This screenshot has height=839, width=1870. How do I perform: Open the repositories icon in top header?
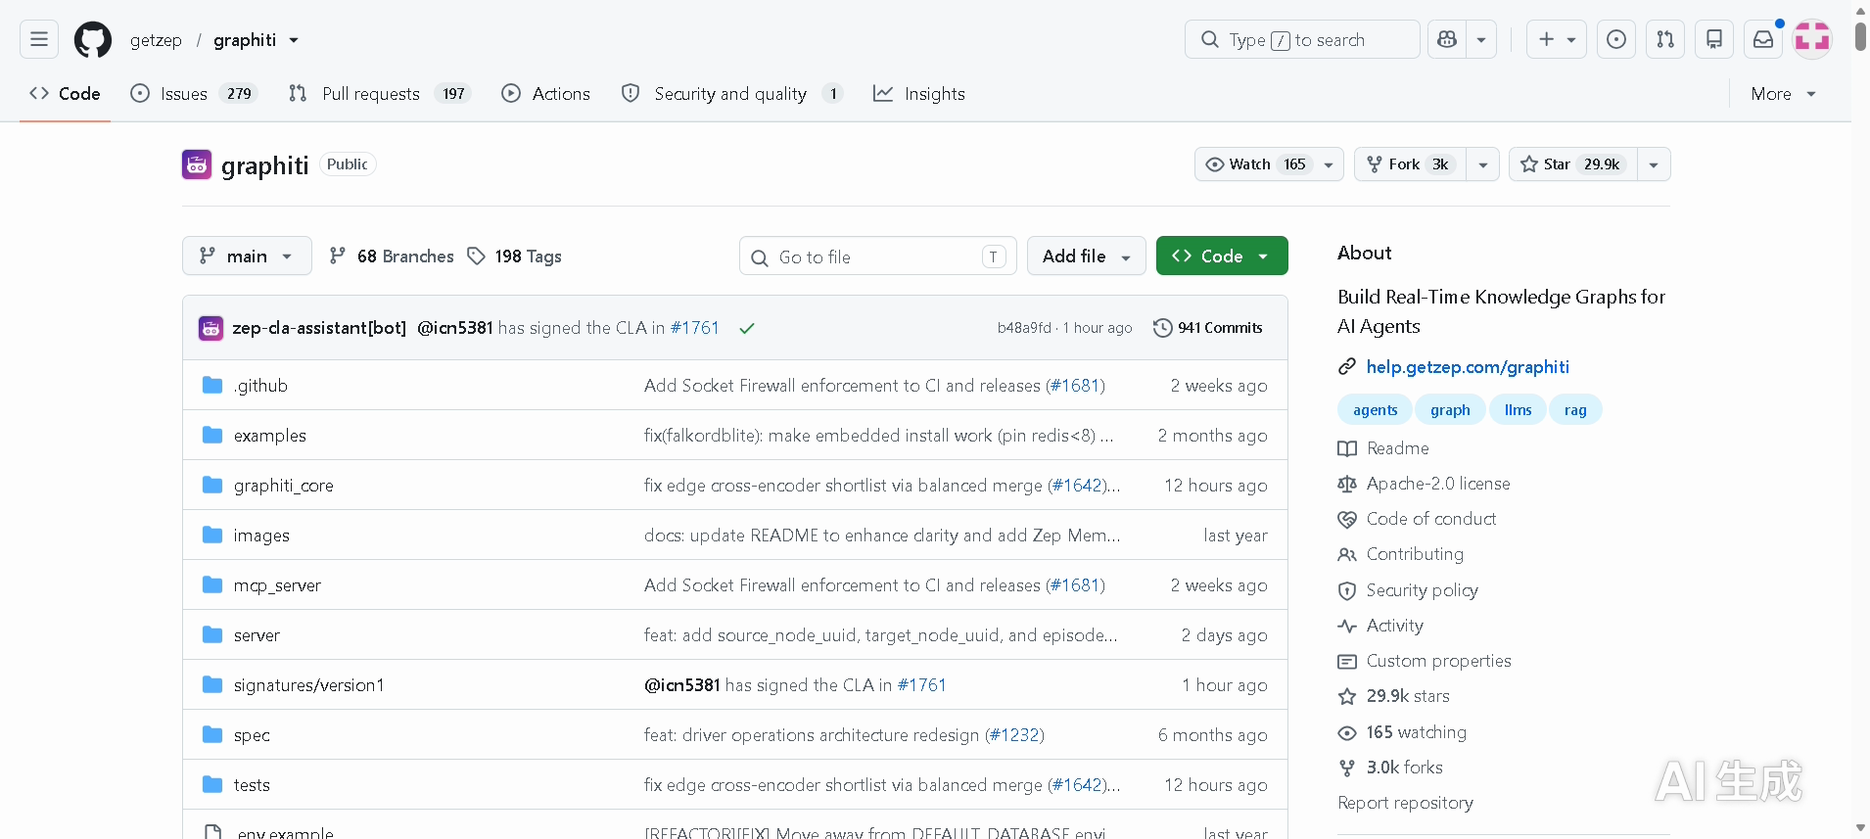pyautogui.click(x=1714, y=39)
